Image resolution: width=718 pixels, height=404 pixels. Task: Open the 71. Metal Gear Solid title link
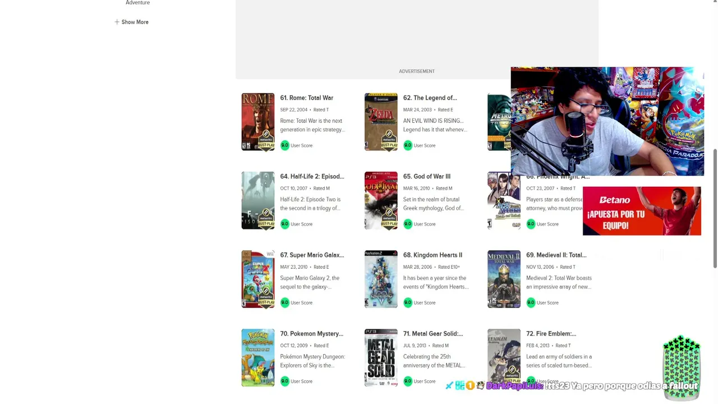[x=432, y=333]
